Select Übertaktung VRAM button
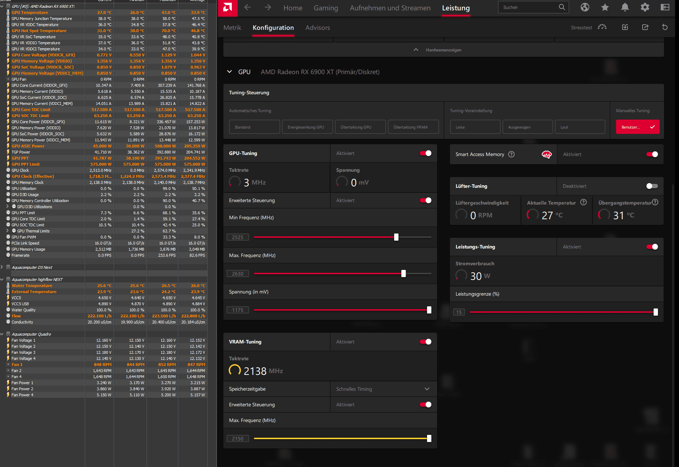Image resolution: width=679 pixels, height=467 pixels. (x=413, y=127)
